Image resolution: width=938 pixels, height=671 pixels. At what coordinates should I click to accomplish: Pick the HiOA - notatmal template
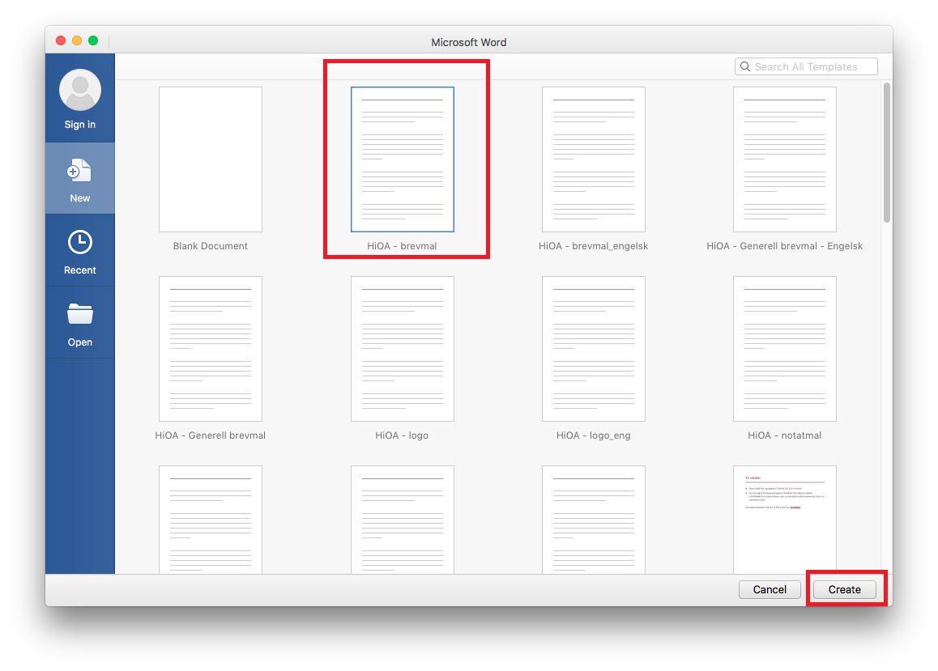pyautogui.click(x=784, y=349)
